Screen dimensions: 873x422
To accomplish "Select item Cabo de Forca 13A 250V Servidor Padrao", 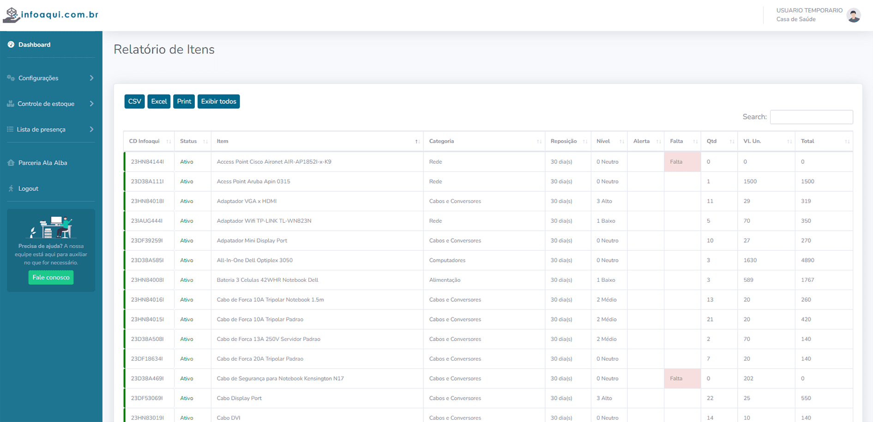I will pos(269,339).
